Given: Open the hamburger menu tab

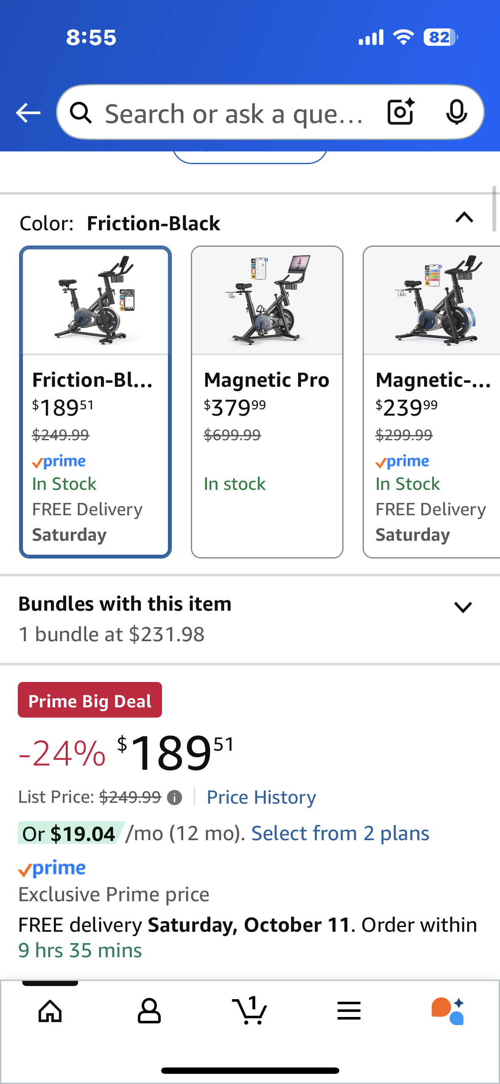Looking at the screenshot, I should pyautogui.click(x=349, y=1011).
